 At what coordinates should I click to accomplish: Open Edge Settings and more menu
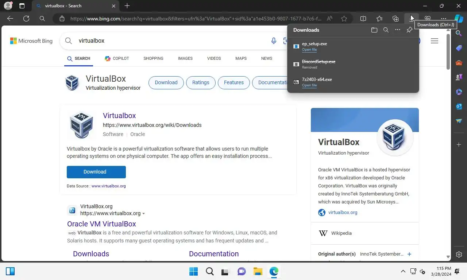point(444,19)
